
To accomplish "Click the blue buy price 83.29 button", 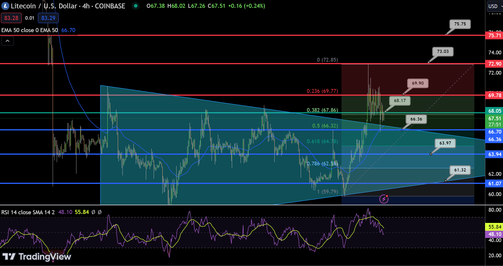I will 48,18.
